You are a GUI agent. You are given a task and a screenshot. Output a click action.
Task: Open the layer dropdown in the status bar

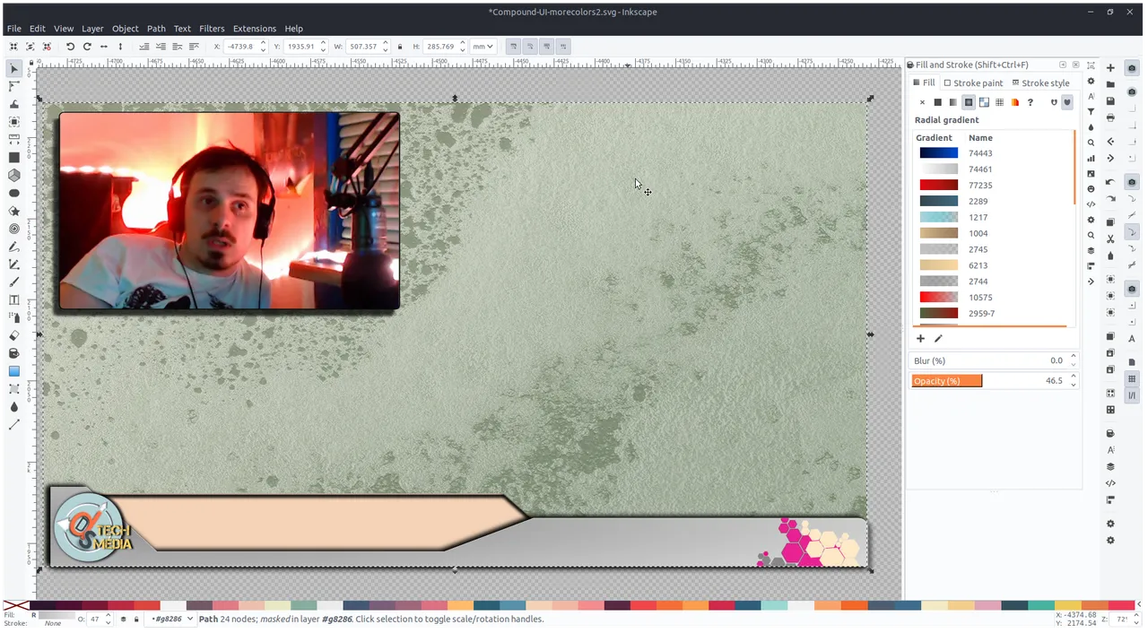click(x=170, y=619)
